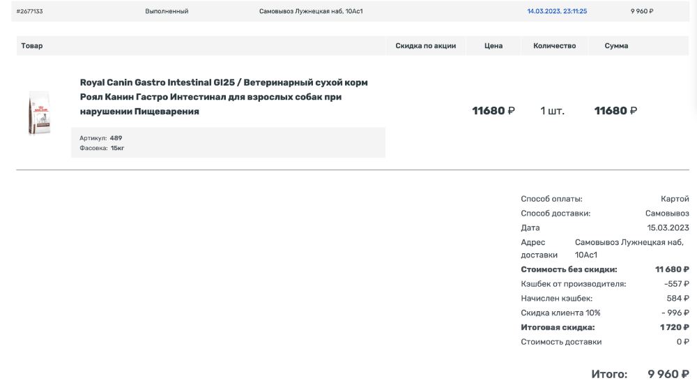Click the Выполненный order status
Viewport: 697px width, 390px height.
pyautogui.click(x=167, y=11)
